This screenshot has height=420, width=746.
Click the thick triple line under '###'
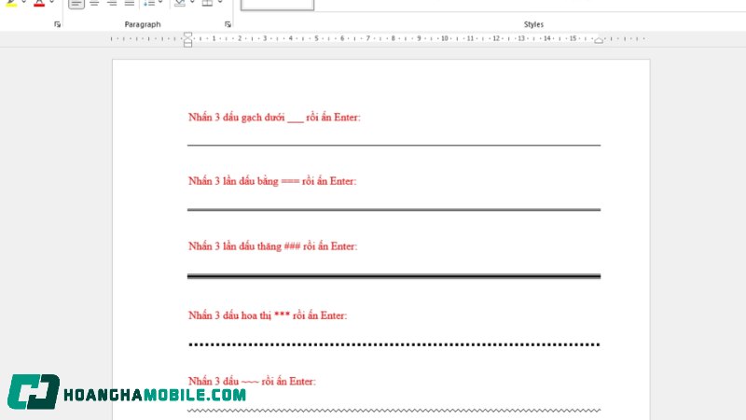click(394, 276)
